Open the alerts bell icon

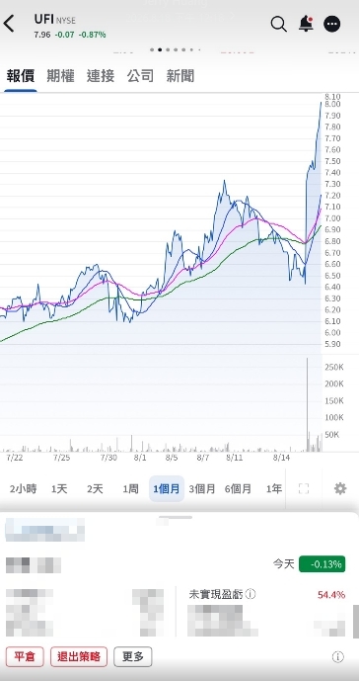(306, 24)
